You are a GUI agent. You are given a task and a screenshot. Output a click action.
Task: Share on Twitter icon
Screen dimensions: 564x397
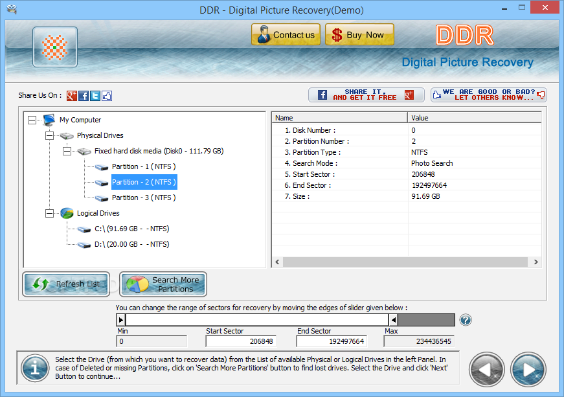(x=95, y=96)
